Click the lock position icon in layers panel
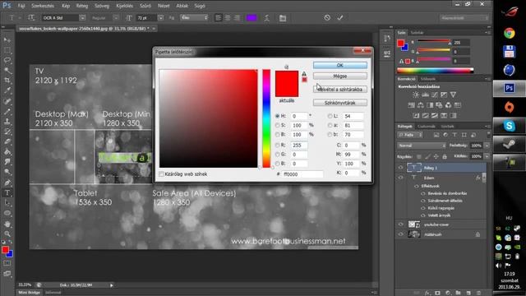Screen dimensions: 526x296 (436, 157)
